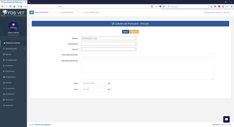234x127 pixels.
Task: Open the Animal dropdown list
Action: click(109, 49)
